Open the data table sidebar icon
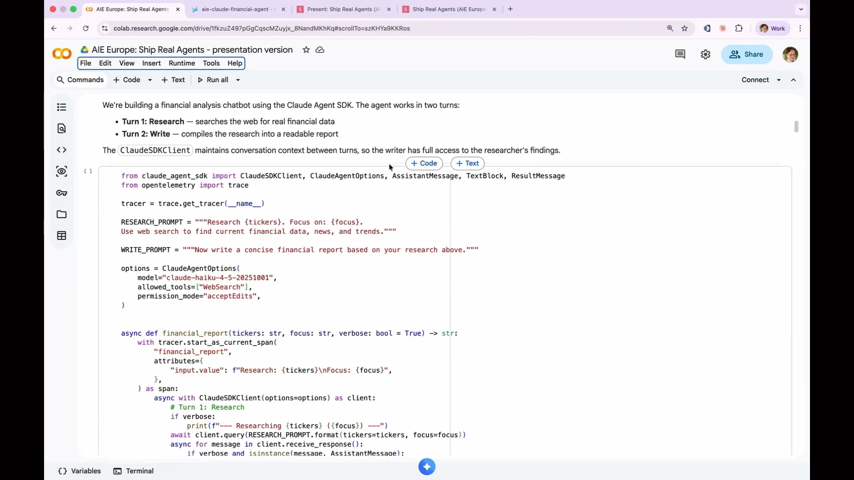Image resolution: width=854 pixels, height=480 pixels. [61, 236]
